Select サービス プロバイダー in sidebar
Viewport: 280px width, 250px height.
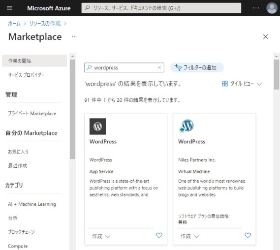click(x=26, y=75)
